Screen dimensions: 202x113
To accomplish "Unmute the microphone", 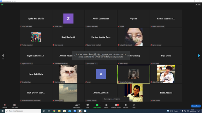I will point(5,106).
